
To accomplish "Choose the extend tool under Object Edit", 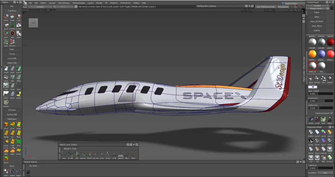I will [18, 69].
